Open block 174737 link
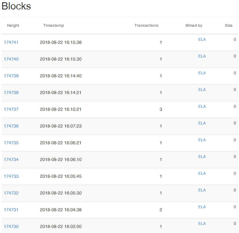239x233 pixels. (11, 109)
